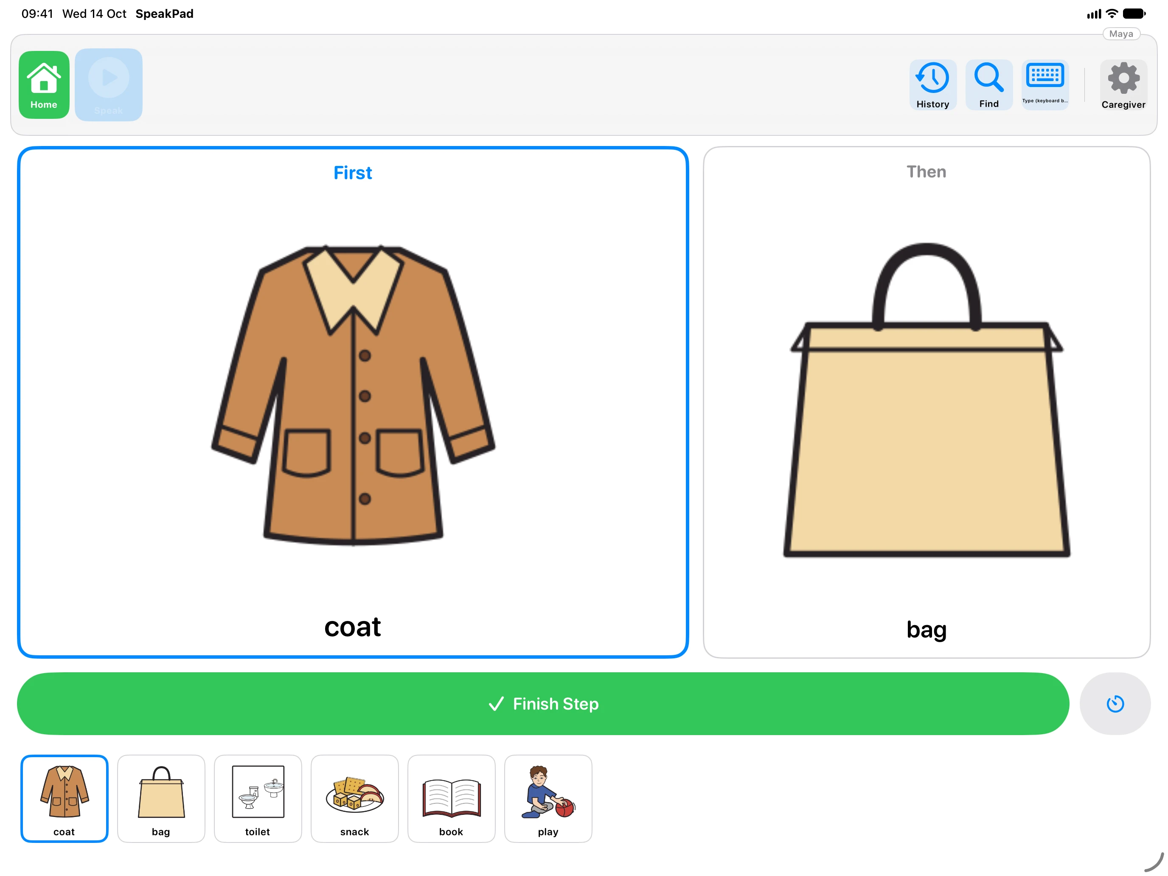
Task: Choose the toilet symbol tile
Action: 258,798
